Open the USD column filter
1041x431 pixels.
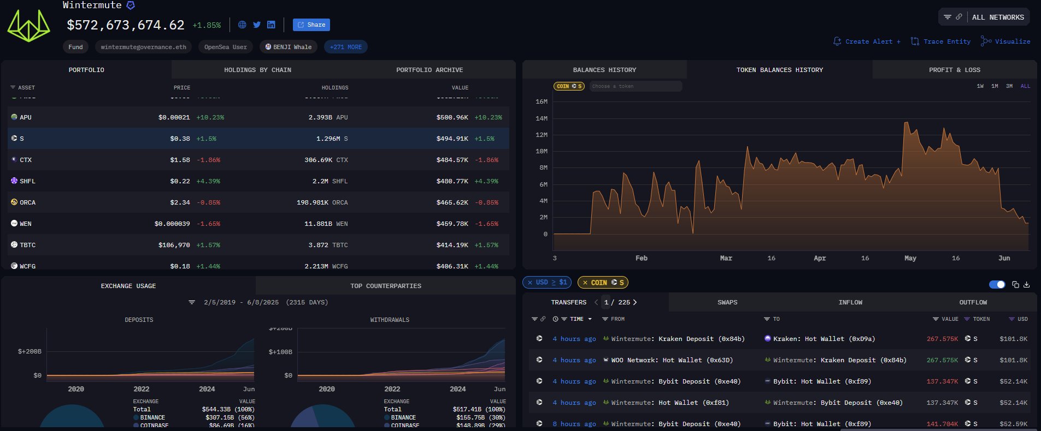click(x=1011, y=319)
